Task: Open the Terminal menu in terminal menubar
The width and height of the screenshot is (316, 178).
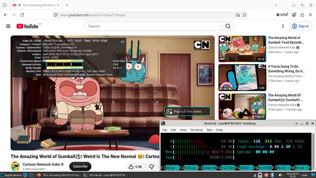Action: [x=196, y=130]
